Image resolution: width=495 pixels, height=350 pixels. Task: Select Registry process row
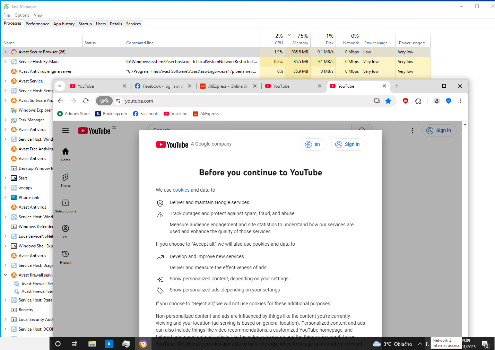pos(27,310)
